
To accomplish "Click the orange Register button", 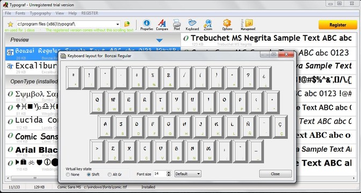I will point(338,25).
